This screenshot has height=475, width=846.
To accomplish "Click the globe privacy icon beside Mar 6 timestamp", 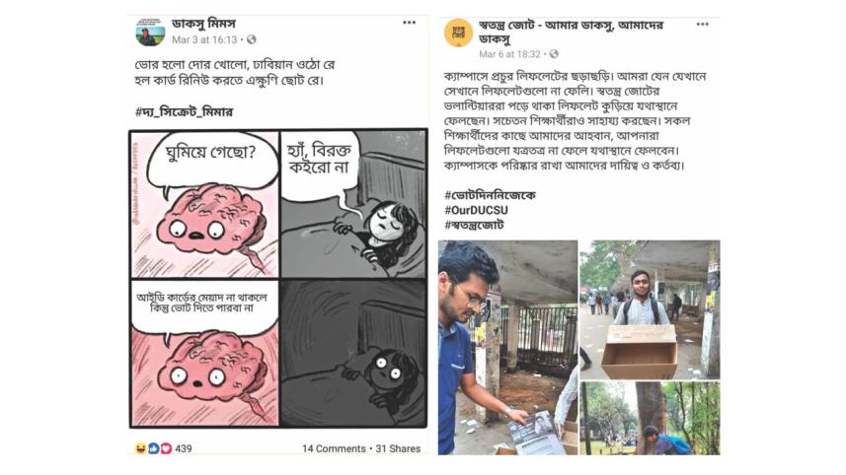I will coord(554,54).
